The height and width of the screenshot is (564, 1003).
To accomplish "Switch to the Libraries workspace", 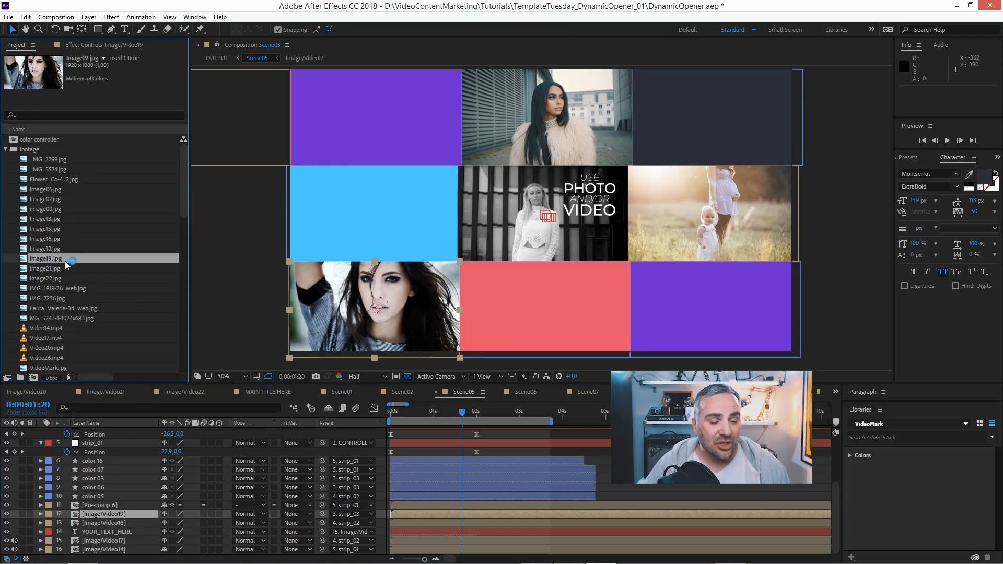I will pyautogui.click(x=836, y=30).
